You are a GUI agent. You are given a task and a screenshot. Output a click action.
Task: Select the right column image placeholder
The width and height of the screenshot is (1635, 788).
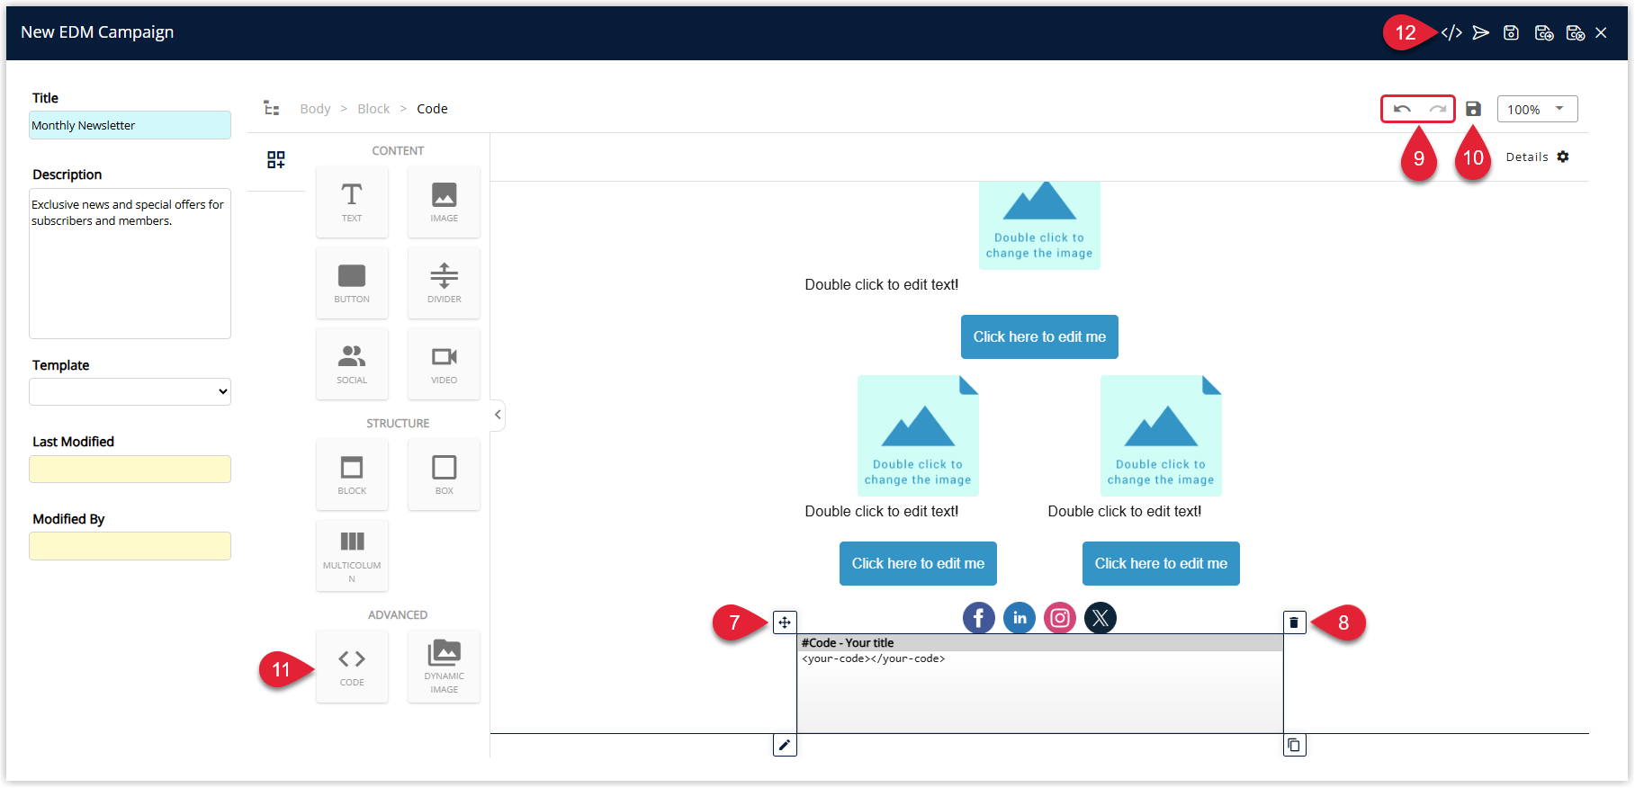tap(1161, 435)
